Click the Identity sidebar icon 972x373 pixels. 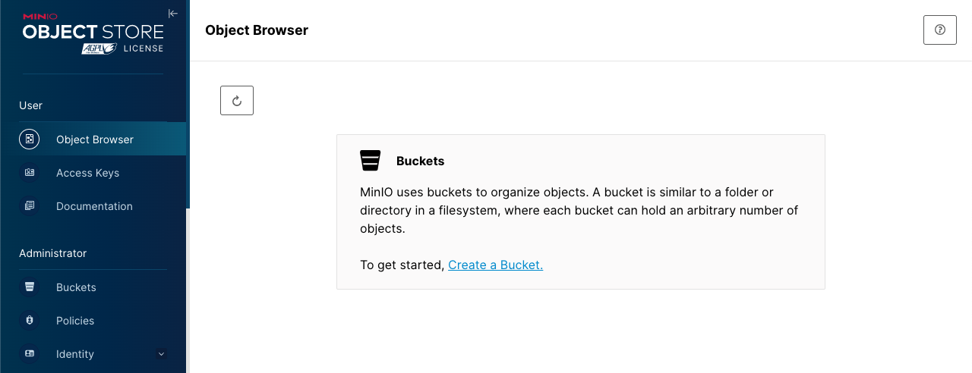30,354
